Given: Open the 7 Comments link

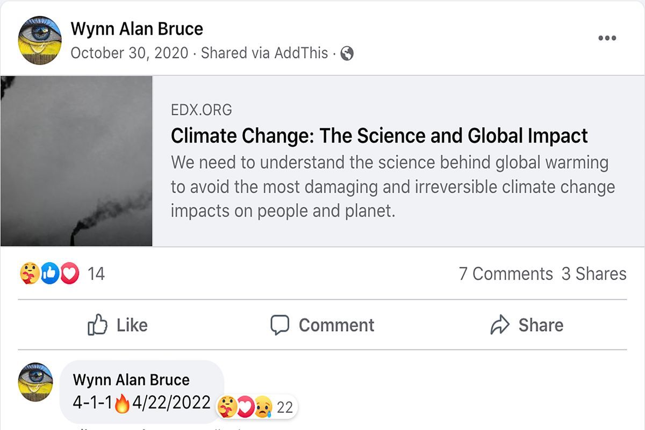Looking at the screenshot, I should [x=505, y=274].
